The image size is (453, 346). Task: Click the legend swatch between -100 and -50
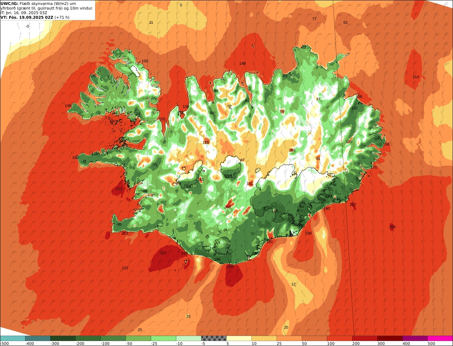[x=113, y=338]
